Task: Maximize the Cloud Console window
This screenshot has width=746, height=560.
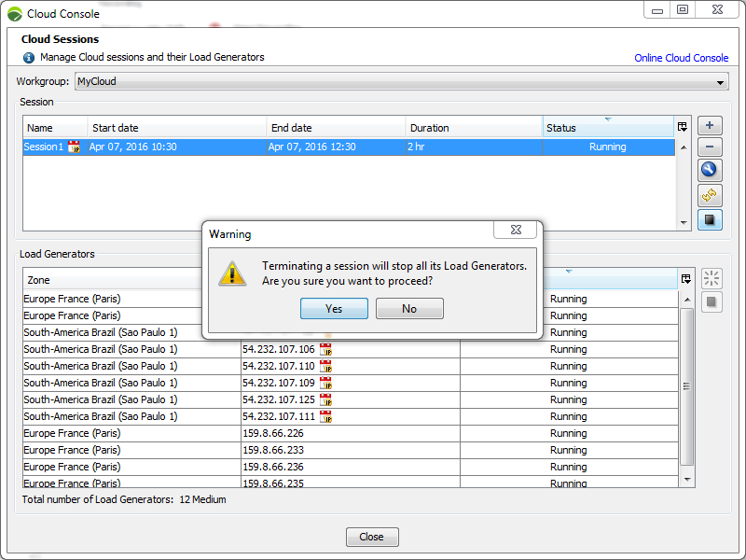Action: tap(683, 10)
